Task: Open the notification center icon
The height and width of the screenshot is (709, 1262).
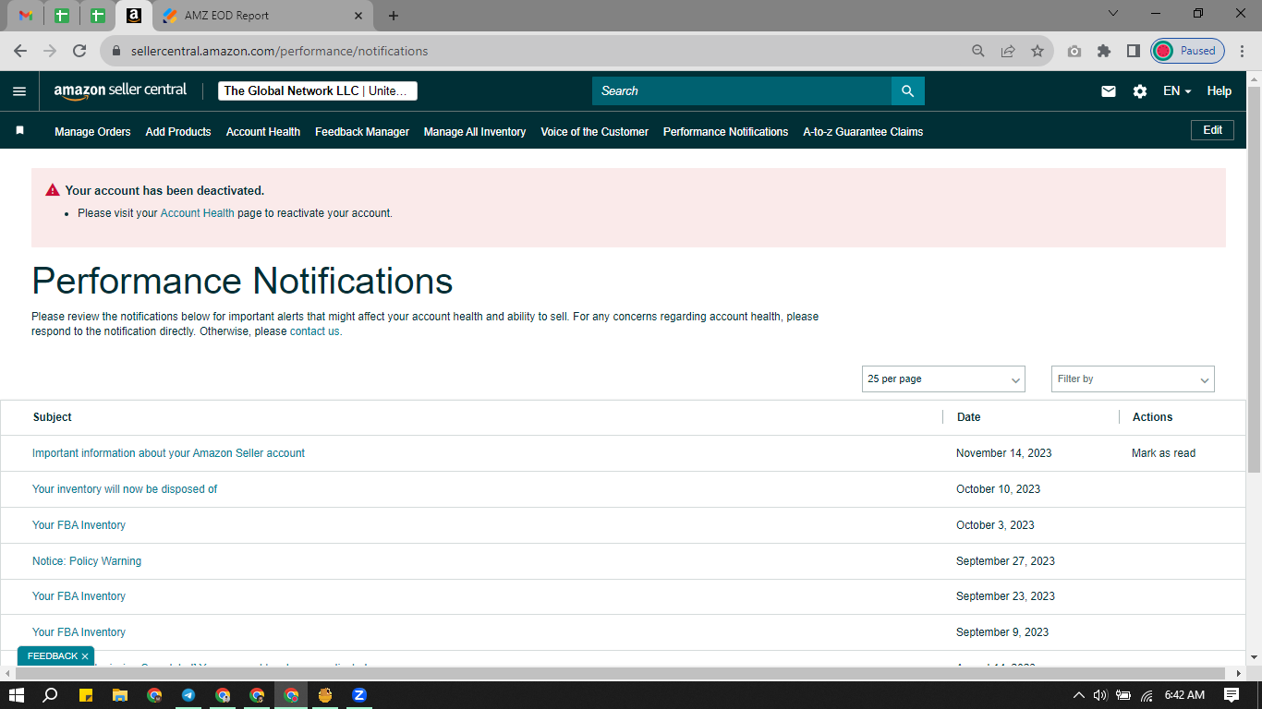Action: (1232, 694)
